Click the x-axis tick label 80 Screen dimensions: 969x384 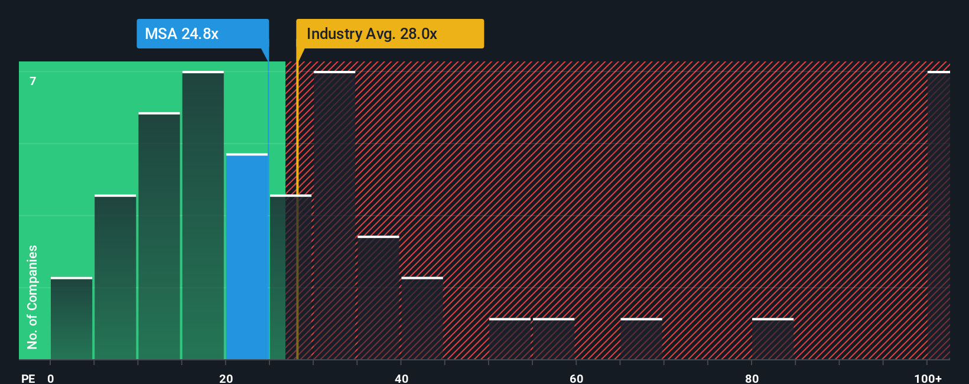pos(752,378)
